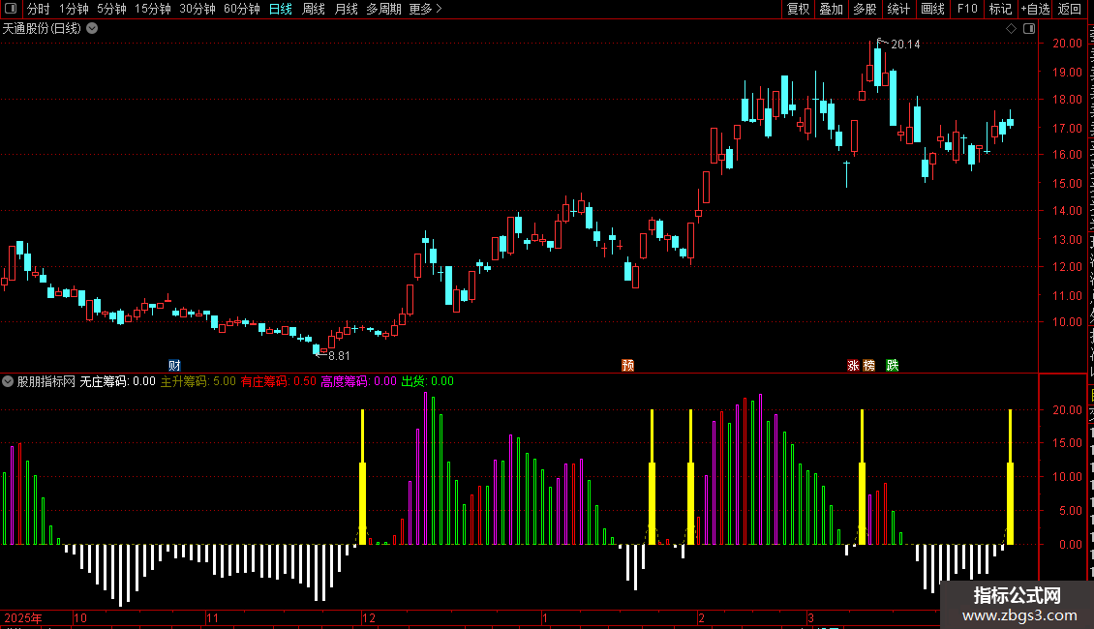Toggle 叠加 overlay option
Screen dimensions: 1094x629
(x=832, y=9)
